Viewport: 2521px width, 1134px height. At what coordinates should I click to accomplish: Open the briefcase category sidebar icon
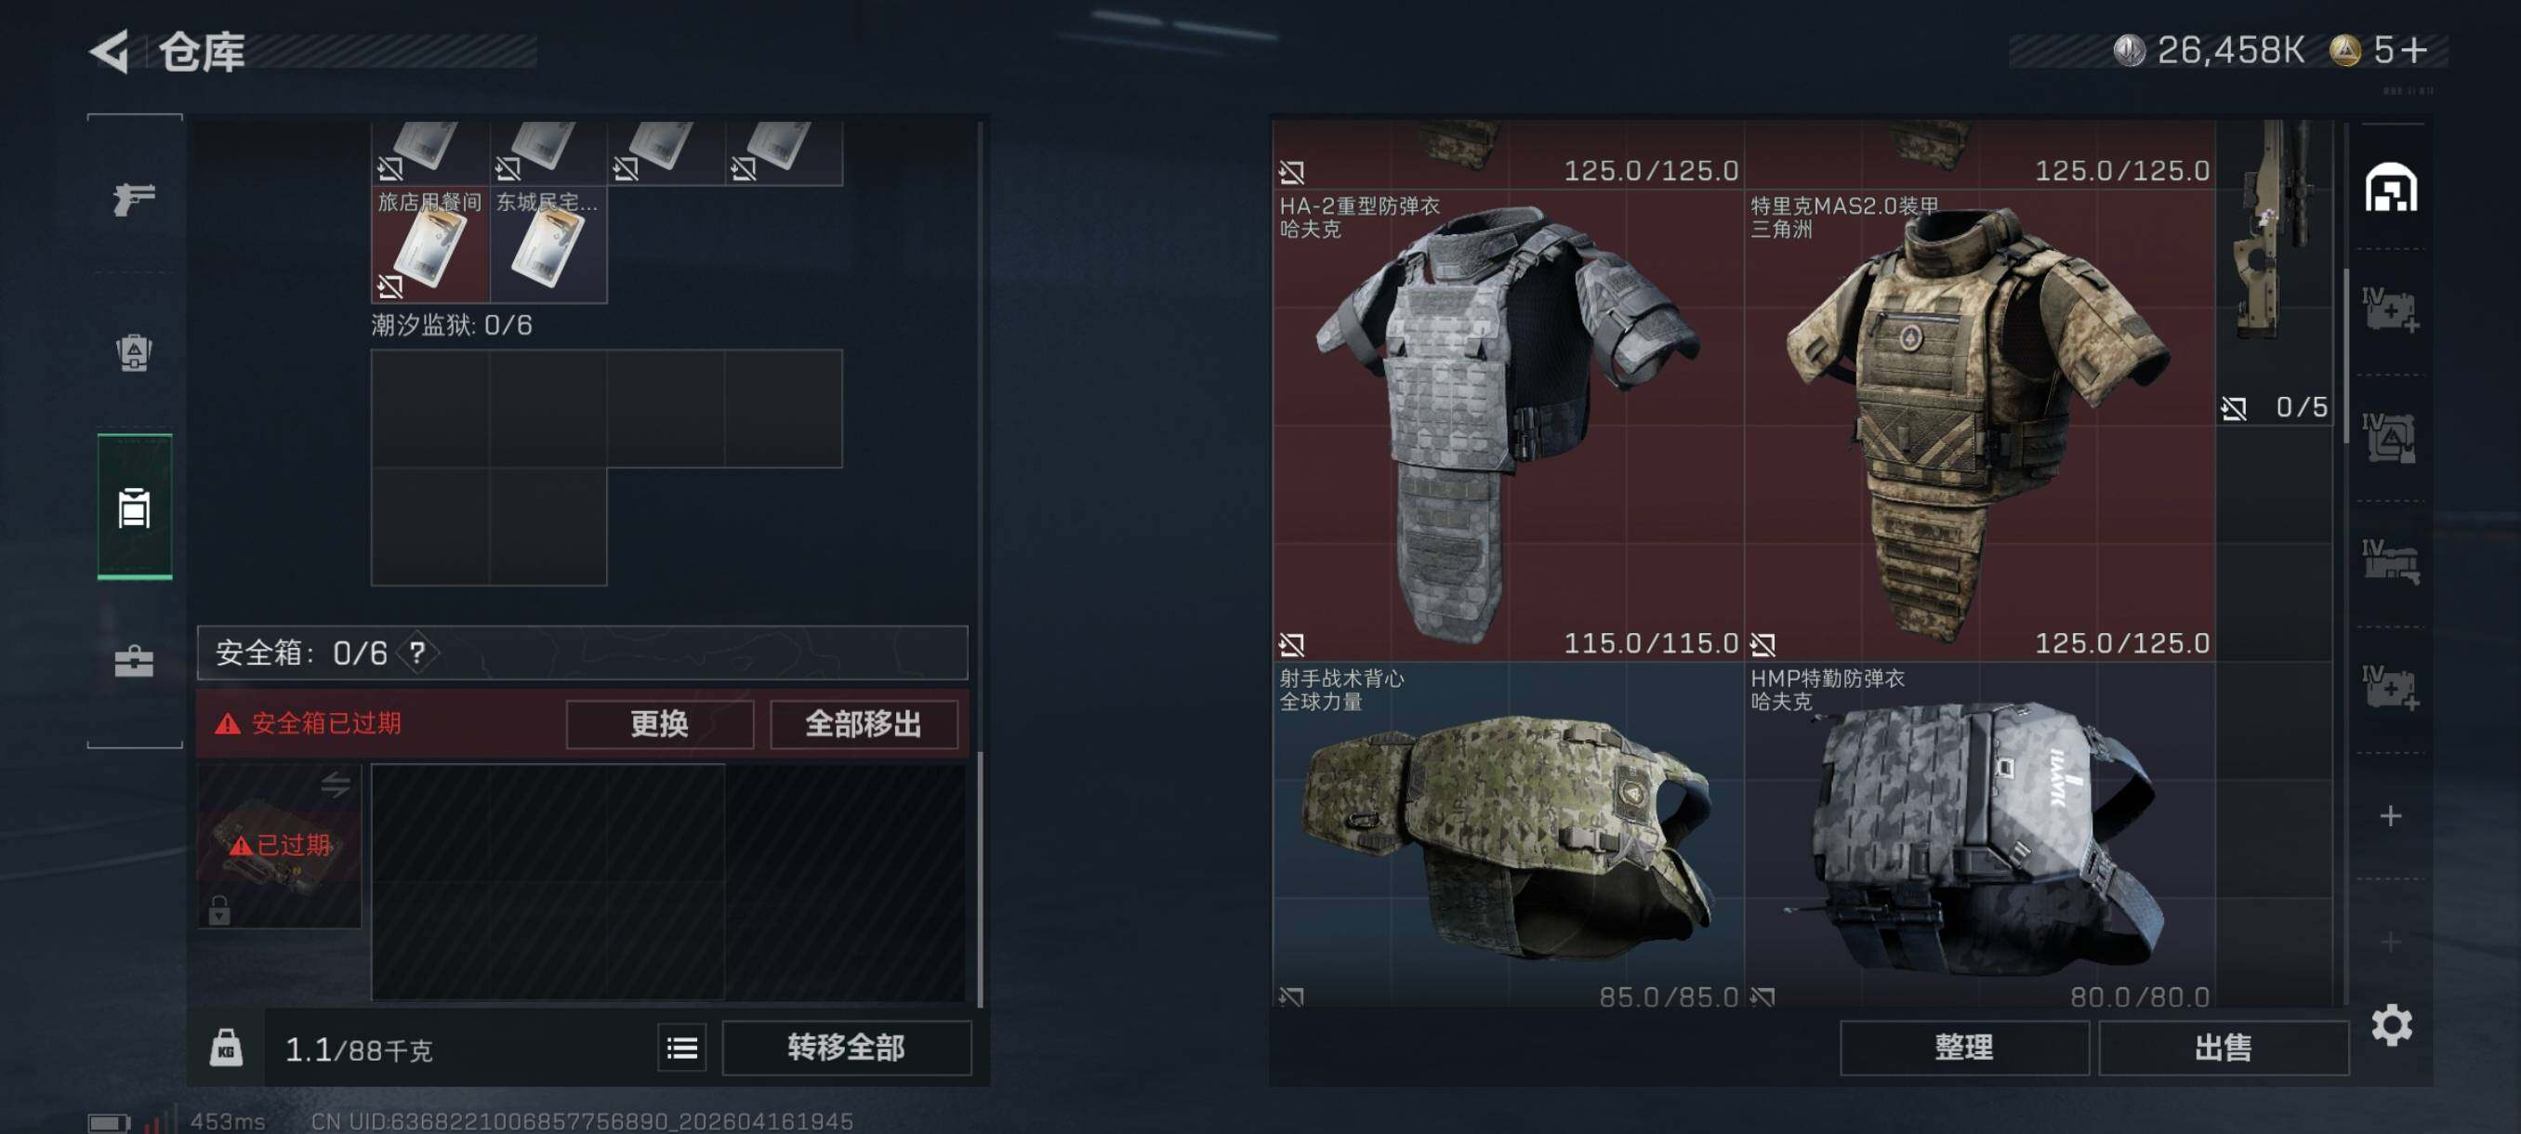click(134, 661)
